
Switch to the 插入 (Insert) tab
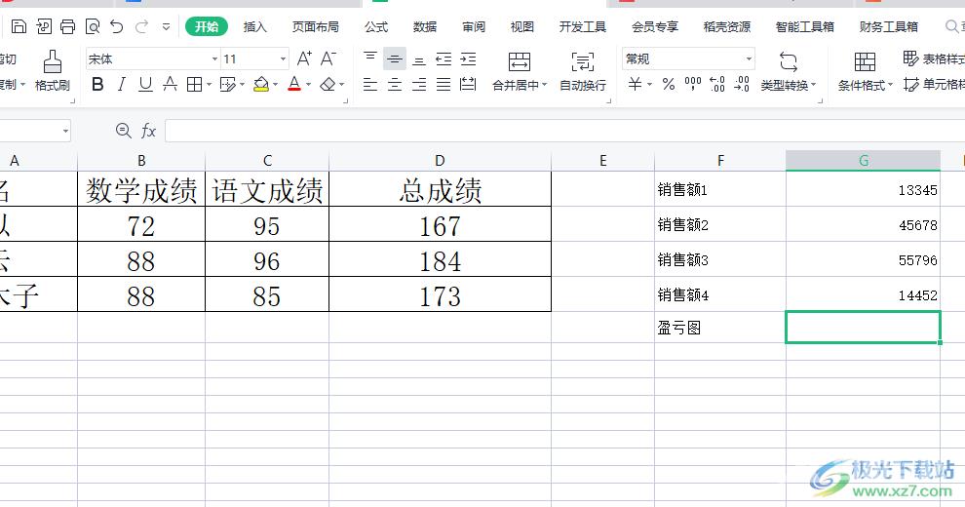[x=254, y=27]
